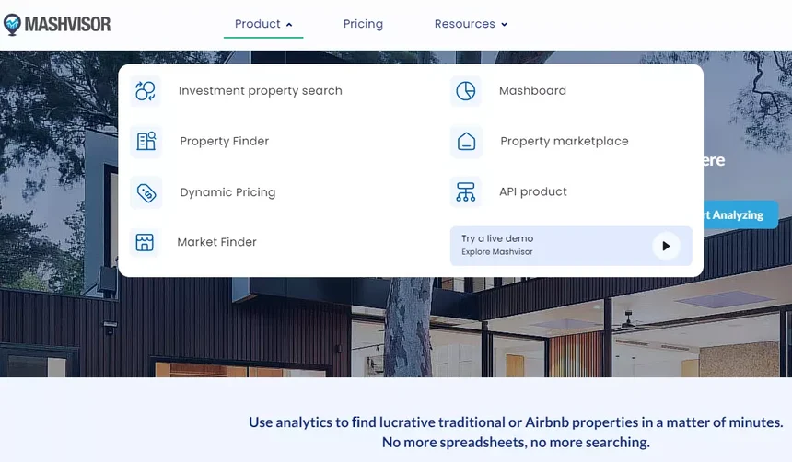Click Try a live demo text
792x462 pixels.
pos(497,238)
